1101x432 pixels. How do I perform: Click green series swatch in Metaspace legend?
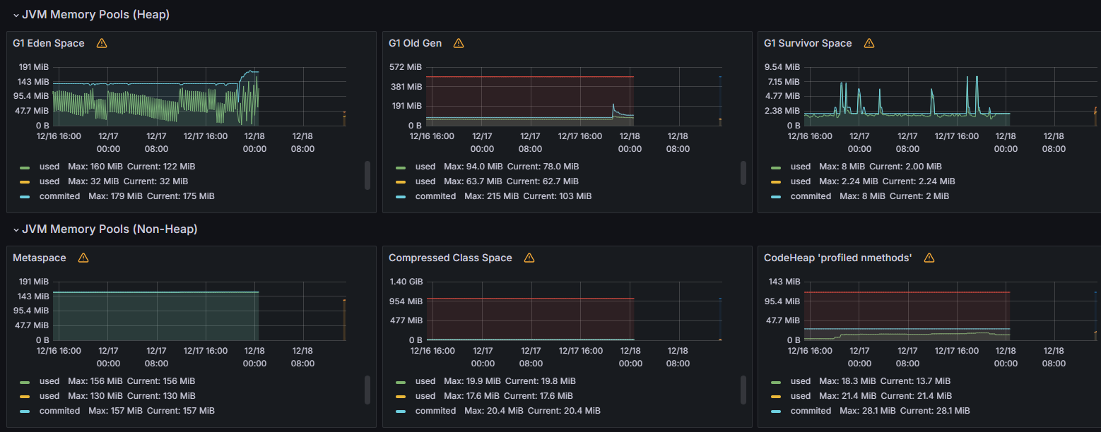(x=25, y=382)
